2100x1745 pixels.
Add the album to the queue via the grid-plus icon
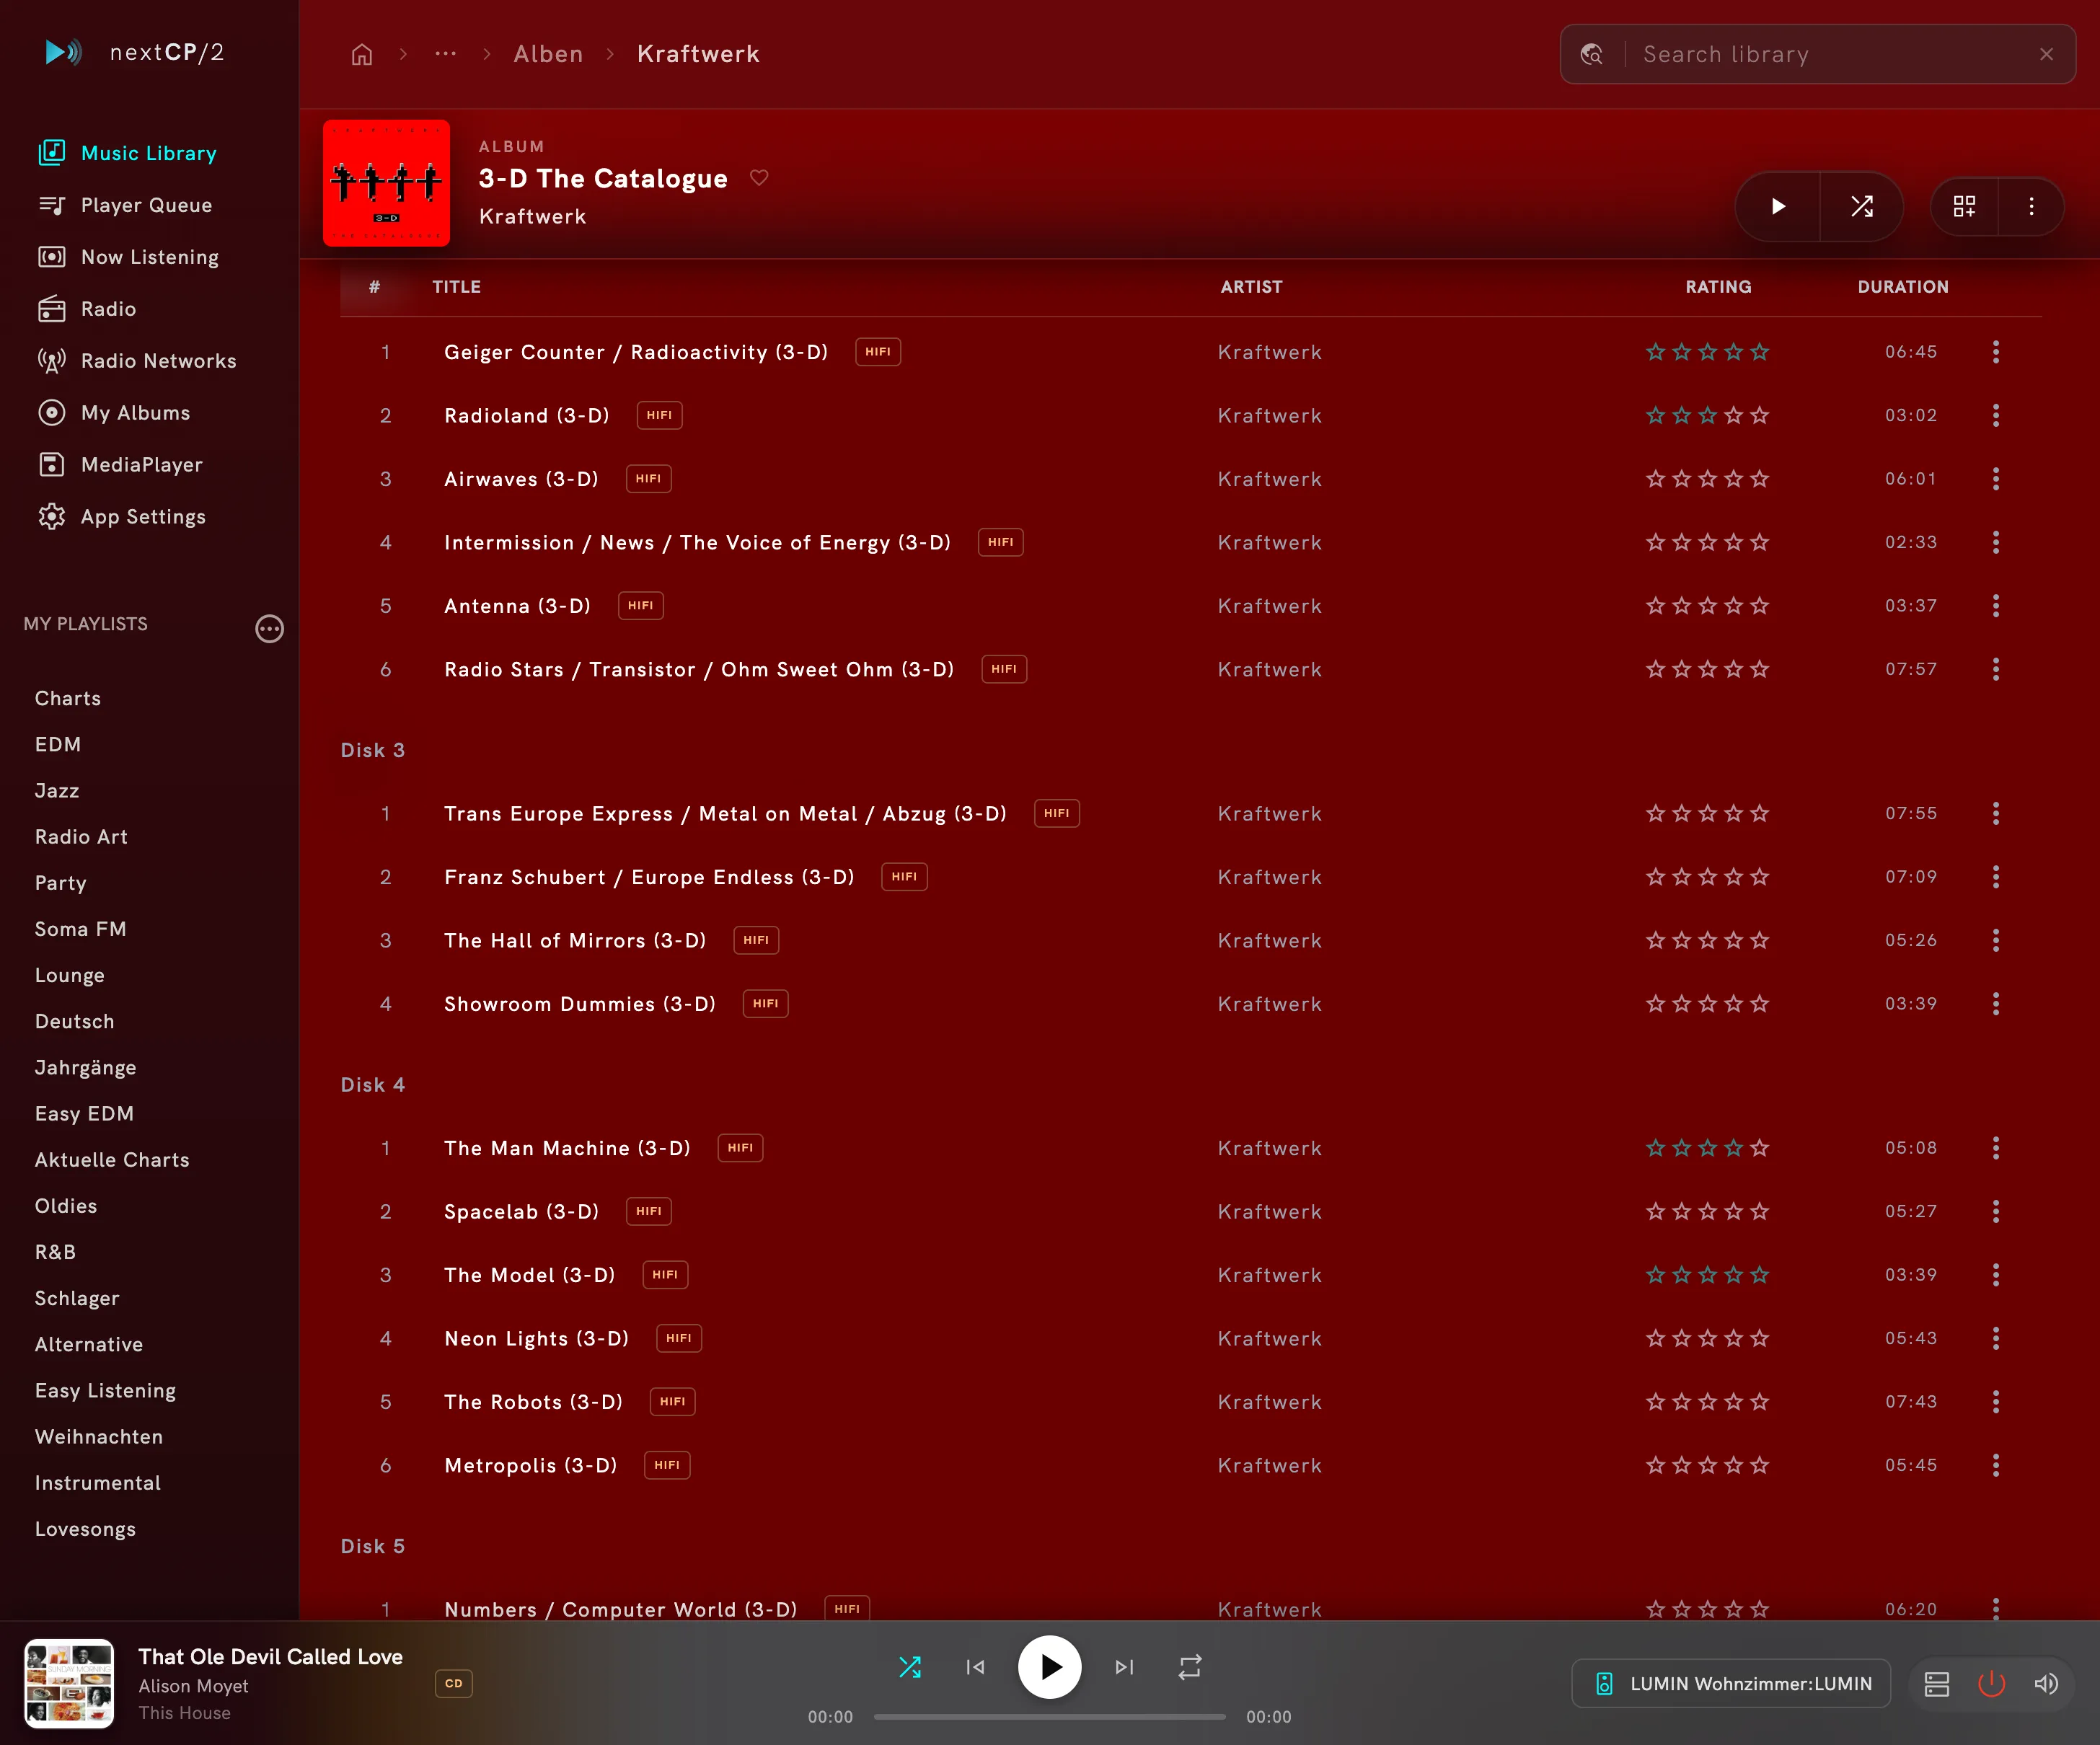(1964, 206)
